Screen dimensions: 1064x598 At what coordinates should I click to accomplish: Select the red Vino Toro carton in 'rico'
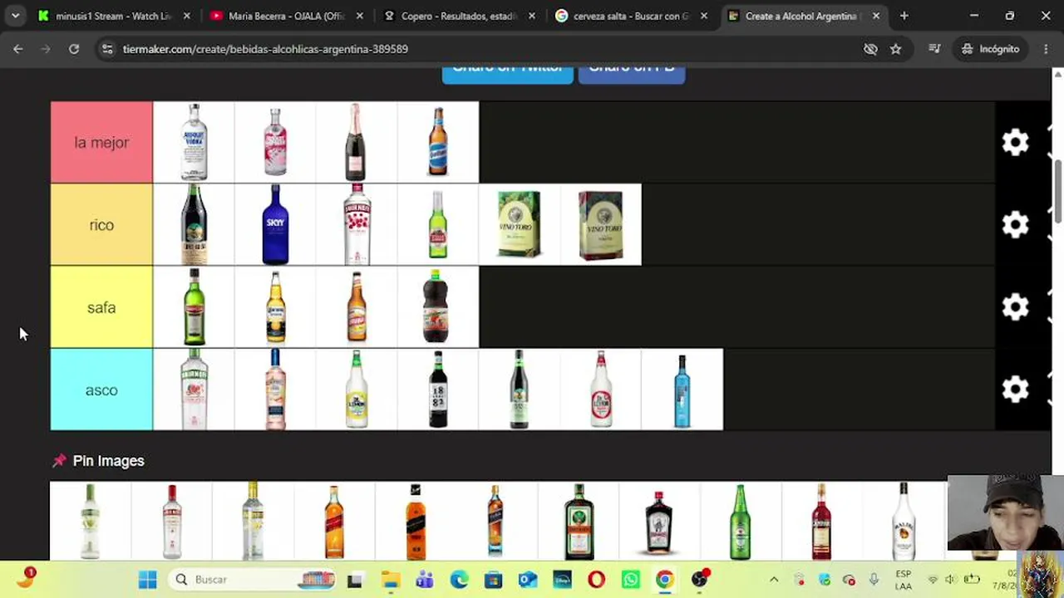pyautogui.click(x=601, y=225)
